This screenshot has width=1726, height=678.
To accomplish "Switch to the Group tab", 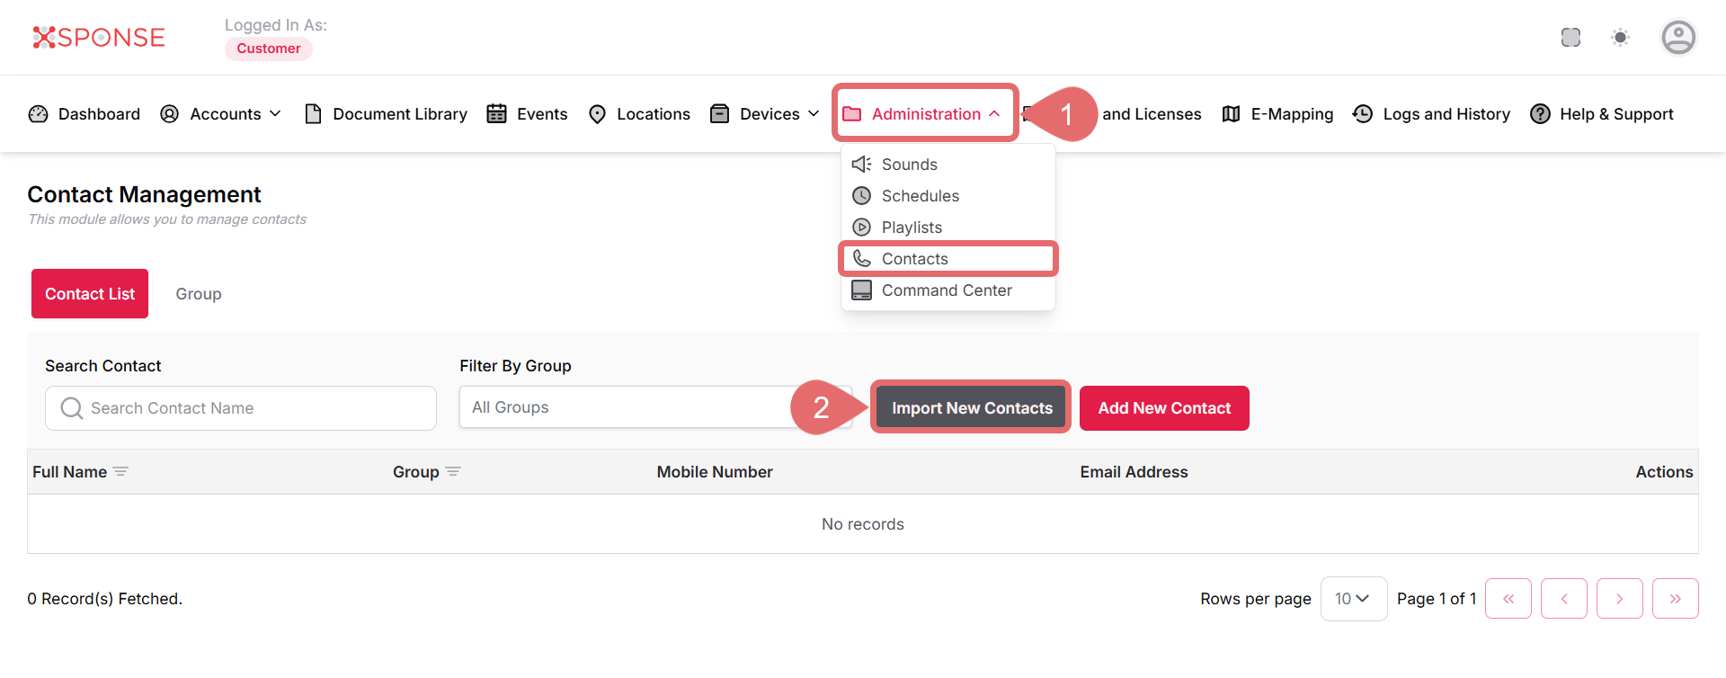I will coord(198,294).
